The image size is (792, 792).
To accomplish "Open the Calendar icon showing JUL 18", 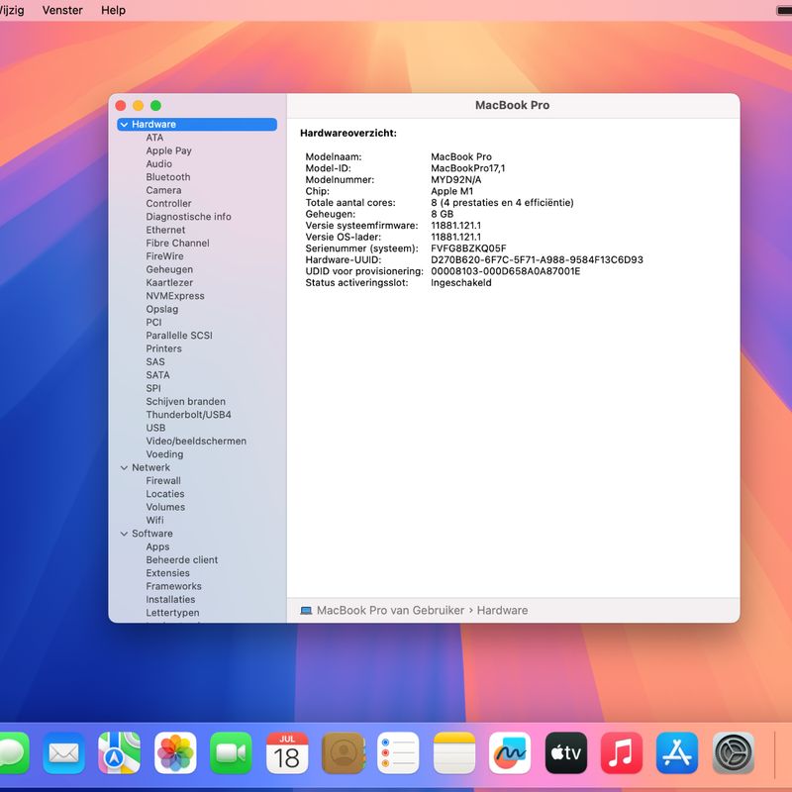I will coord(287,752).
